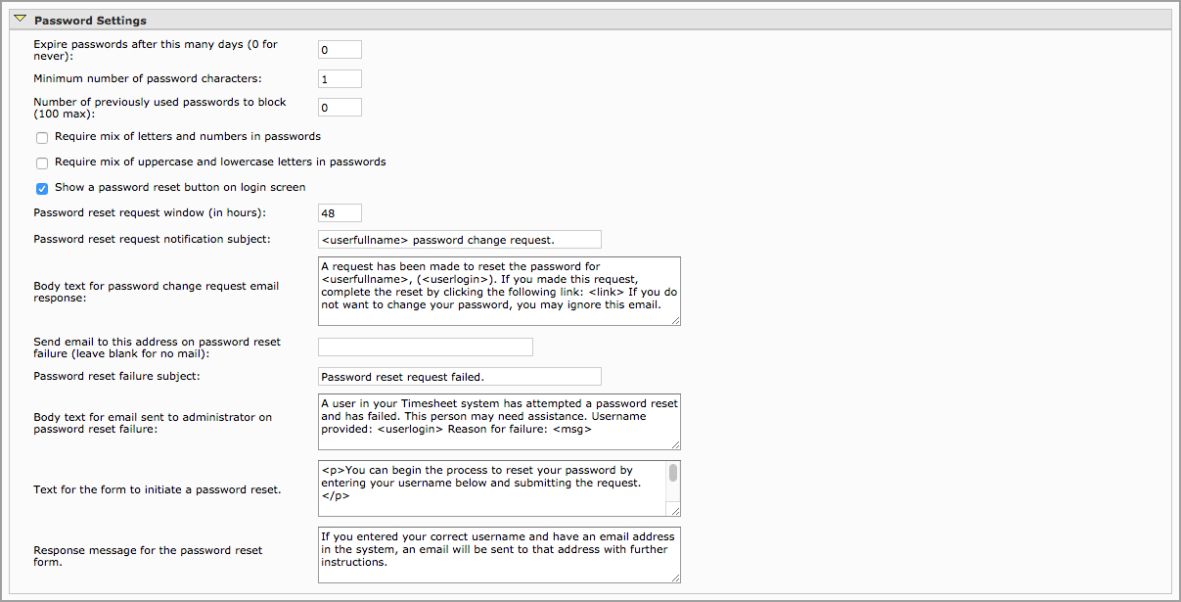Image resolution: width=1181 pixels, height=602 pixels.
Task: Click the Password Settings header title
Action: [x=90, y=20]
